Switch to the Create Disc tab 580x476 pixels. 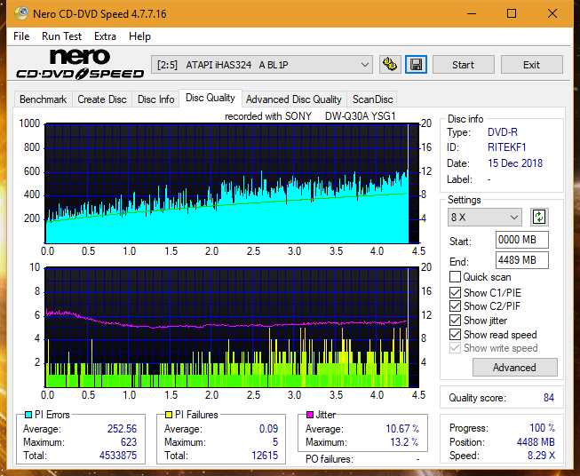[102, 99]
